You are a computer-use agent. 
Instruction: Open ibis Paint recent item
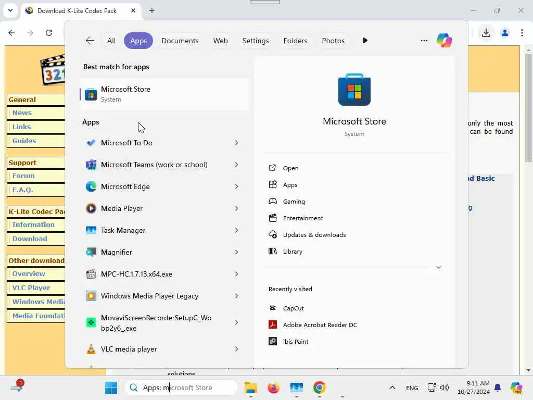coord(288,342)
